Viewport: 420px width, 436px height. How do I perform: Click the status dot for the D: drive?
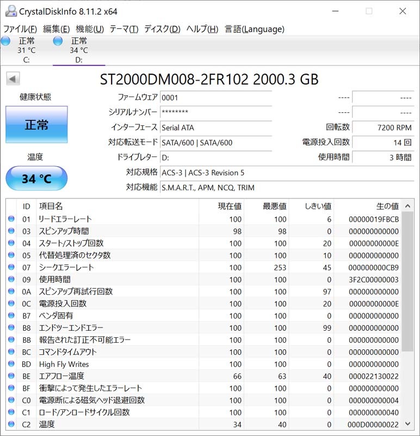click(58, 41)
